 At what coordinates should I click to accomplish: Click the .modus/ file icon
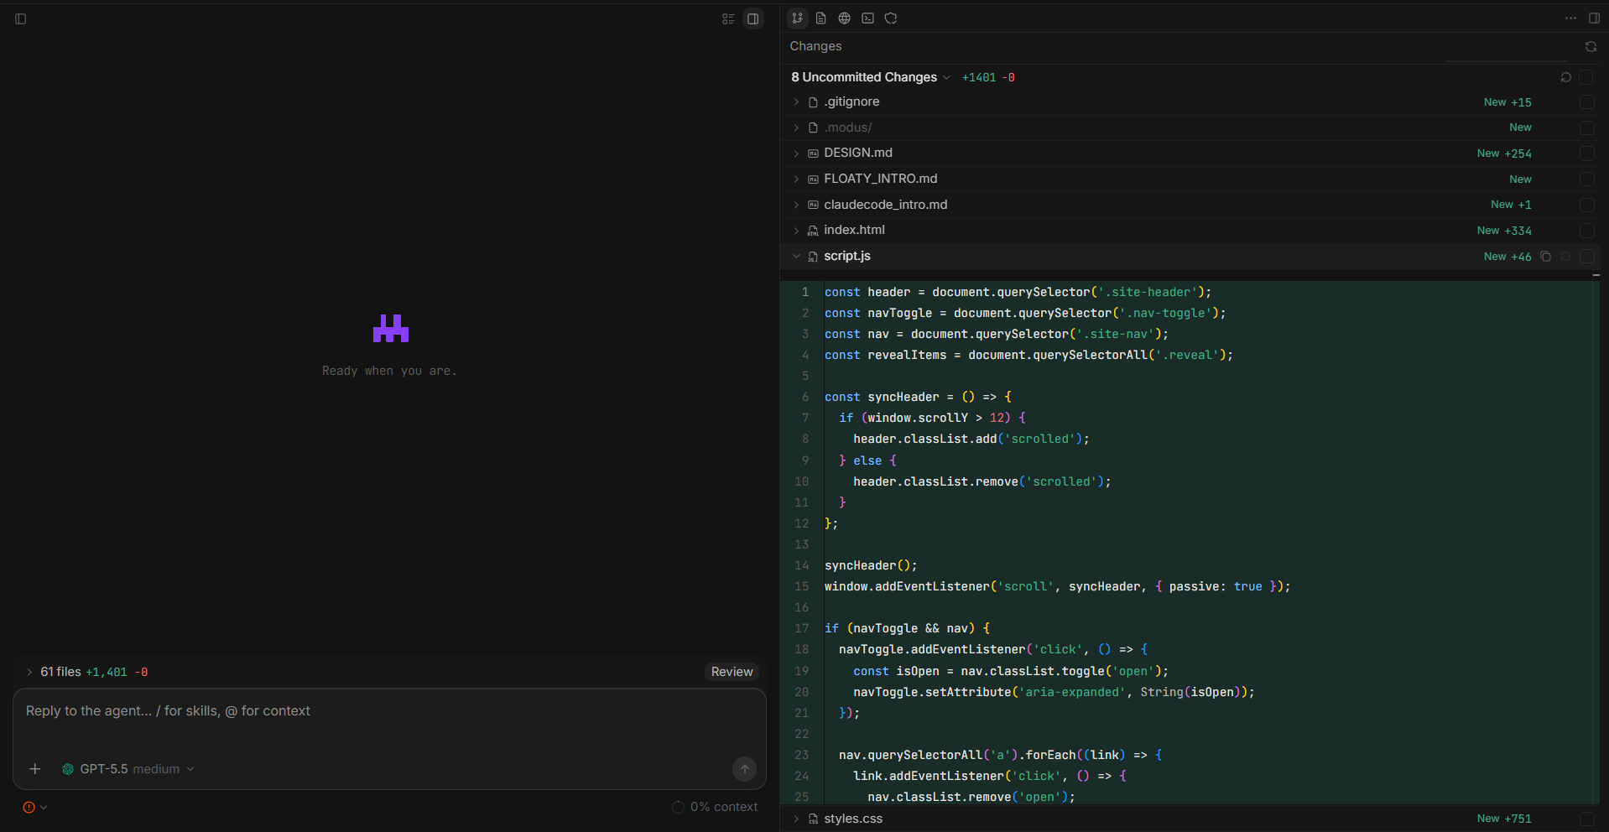[813, 127]
